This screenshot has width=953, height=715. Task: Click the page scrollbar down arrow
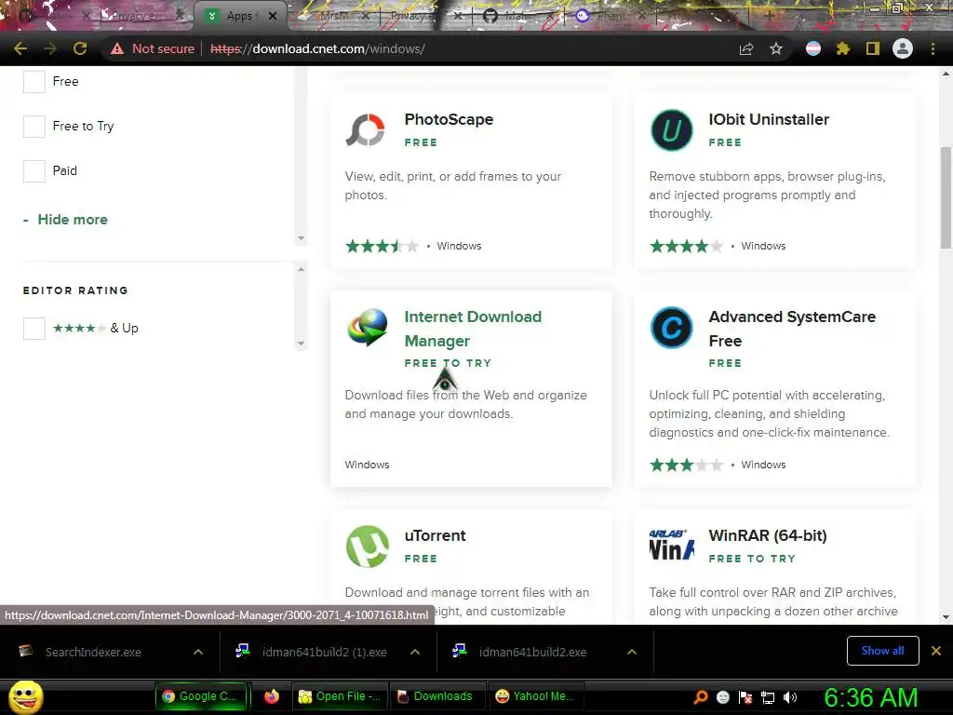pyautogui.click(x=946, y=616)
